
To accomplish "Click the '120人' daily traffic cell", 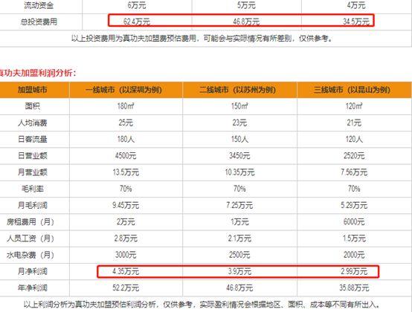I will (x=354, y=139).
